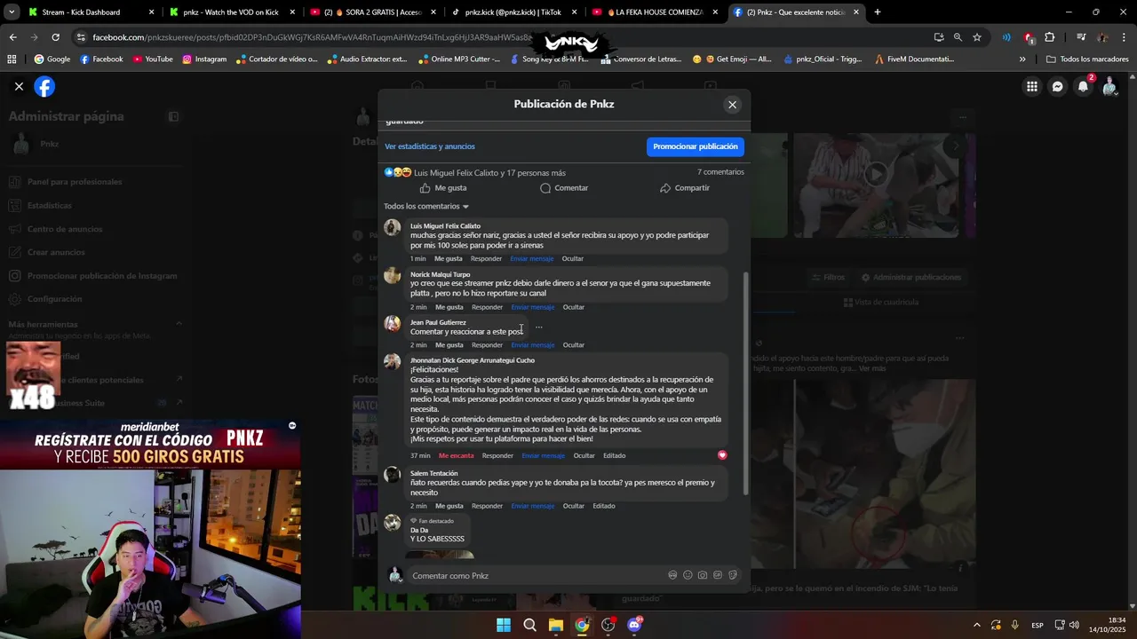Image resolution: width=1137 pixels, height=639 pixels.
Task: Switch to pnkz - Watch the VOD on Kick tab
Action: pyautogui.click(x=233, y=12)
